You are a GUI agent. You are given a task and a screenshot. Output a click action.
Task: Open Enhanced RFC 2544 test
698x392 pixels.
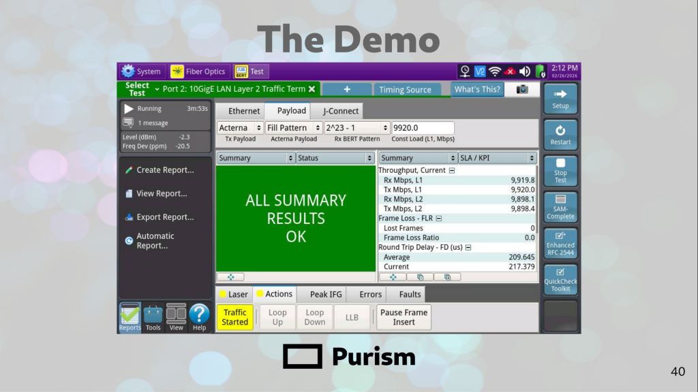pyautogui.click(x=560, y=244)
